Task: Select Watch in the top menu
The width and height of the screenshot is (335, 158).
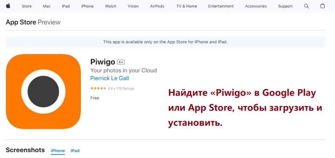Action: pyautogui.click(x=111, y=6)
